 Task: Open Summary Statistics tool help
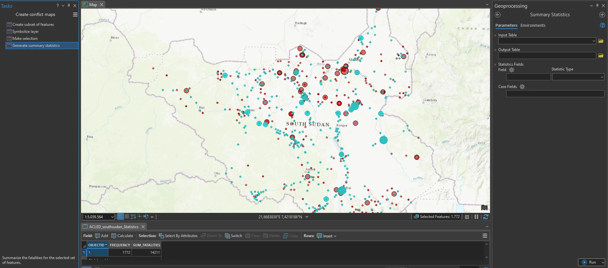tap(602, 25)
